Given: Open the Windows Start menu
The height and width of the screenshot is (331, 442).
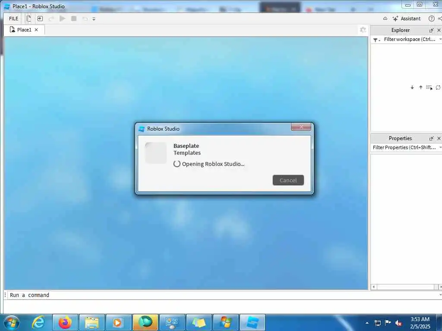Looking at the screenshot, I should (x=12, y=323).
